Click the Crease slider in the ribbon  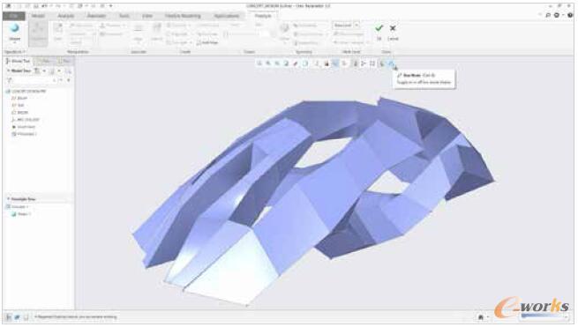pyautogui.click(x=246, y=33)
